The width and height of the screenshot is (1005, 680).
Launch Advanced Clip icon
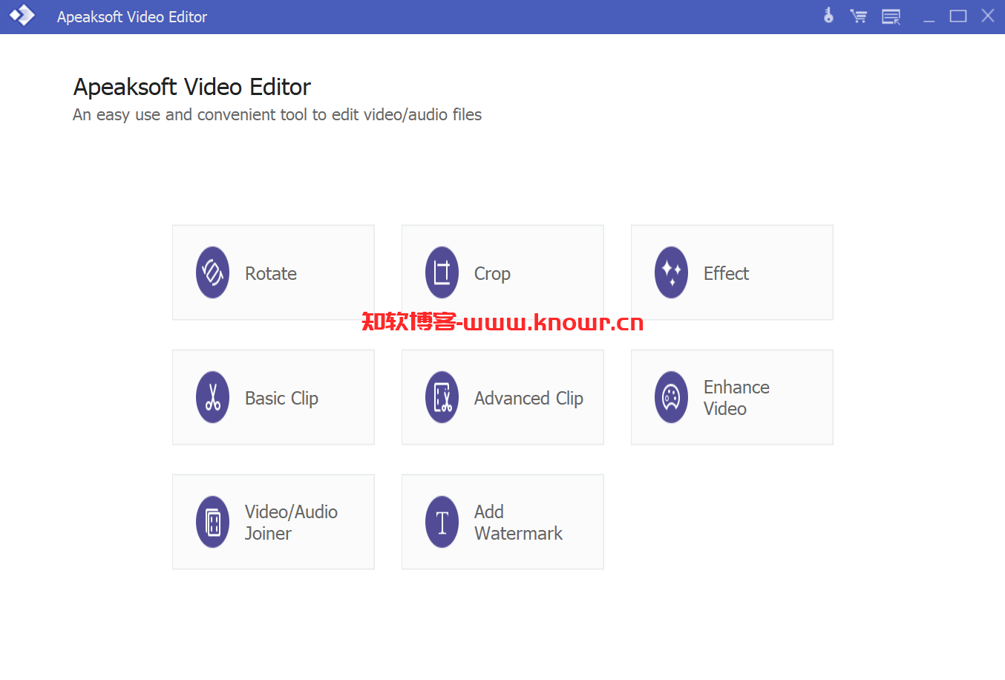pyautogui.click(x=442, y=397)
